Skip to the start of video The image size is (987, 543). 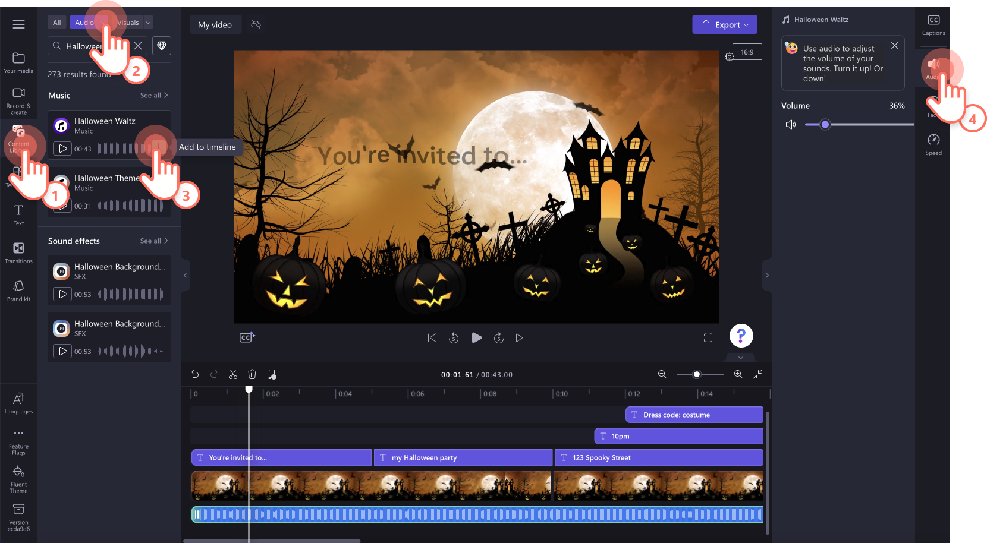tap(432, 337)
